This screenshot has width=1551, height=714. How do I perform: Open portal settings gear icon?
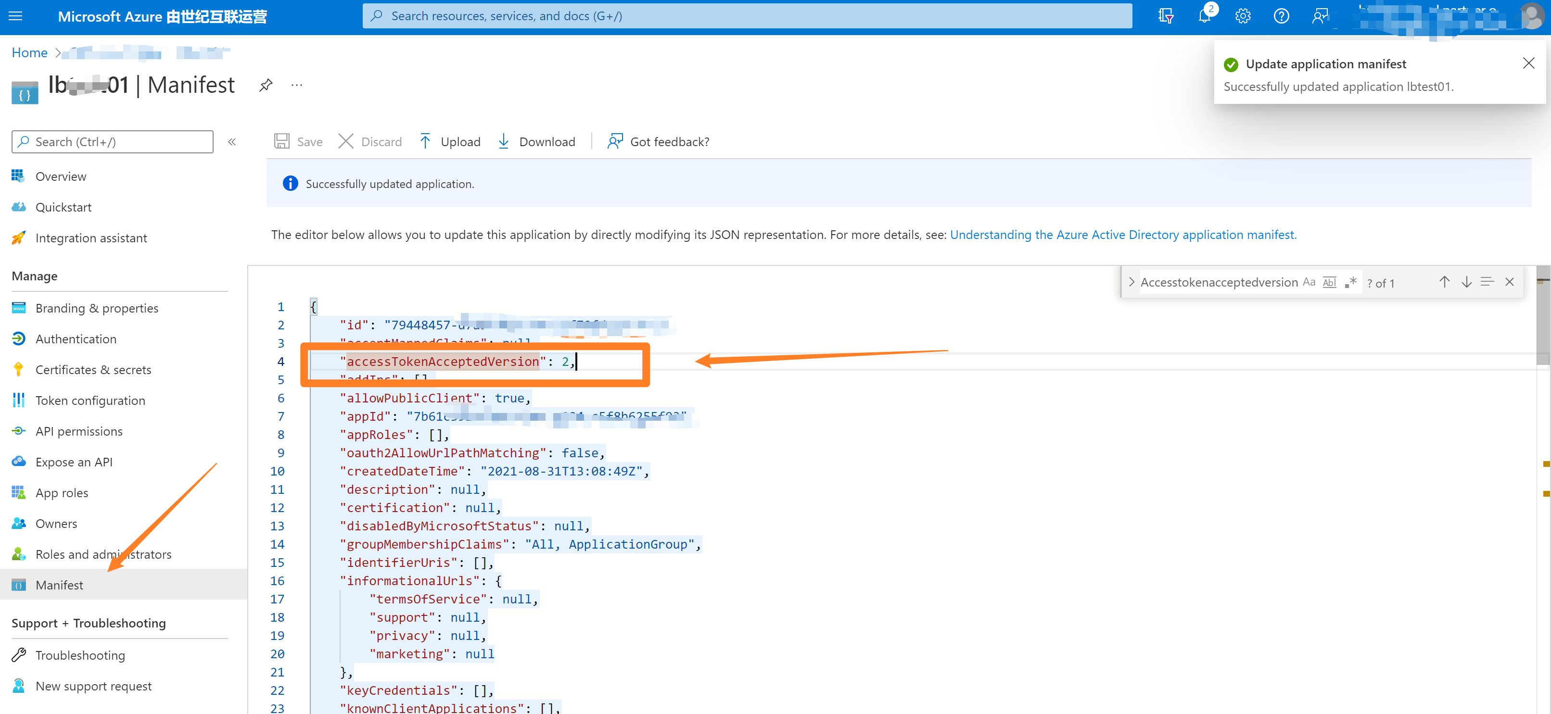tap(1243, 16)
